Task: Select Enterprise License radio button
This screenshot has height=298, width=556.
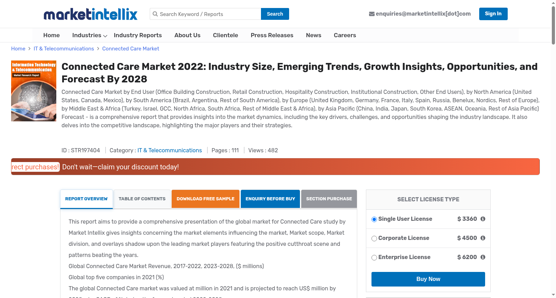Action: coord(374,258)
